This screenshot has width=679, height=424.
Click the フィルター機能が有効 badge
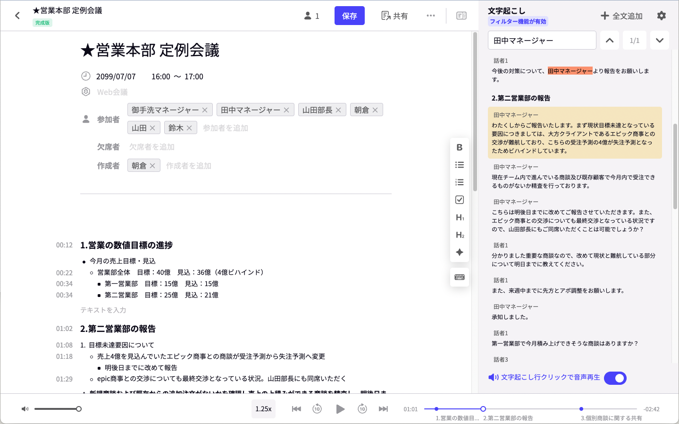(518, 22)
